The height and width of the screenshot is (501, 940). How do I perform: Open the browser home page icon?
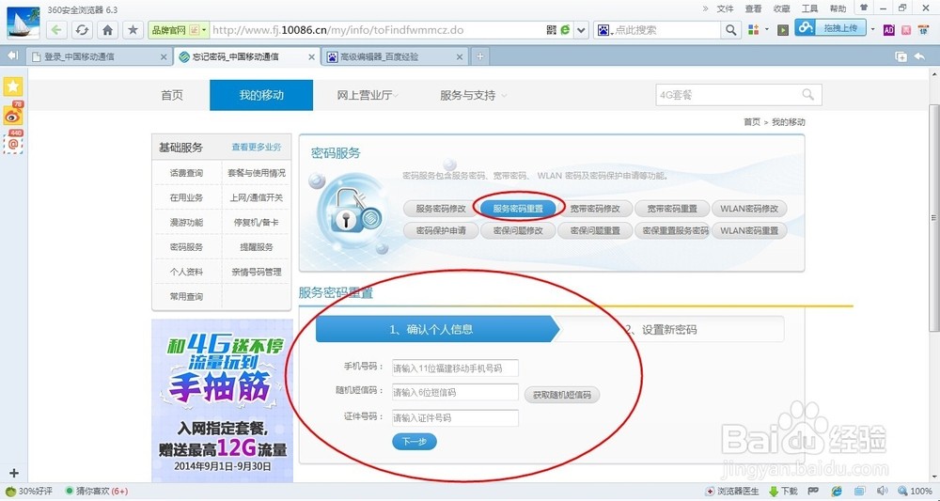point(107,30)
